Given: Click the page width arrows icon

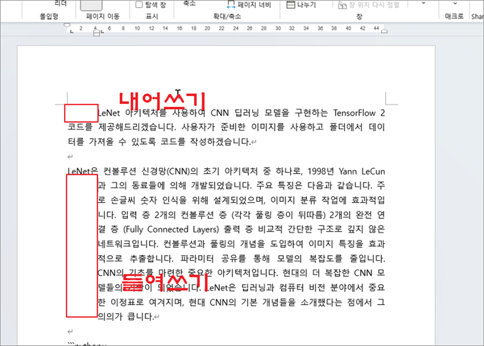Looking at the screenshot, I should [x=231, y=5].
